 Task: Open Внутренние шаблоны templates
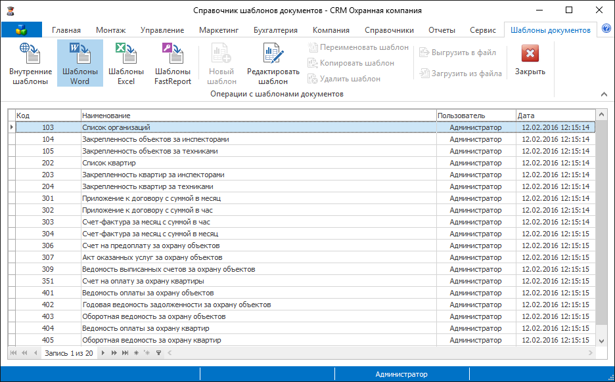[x=31, y=63]
